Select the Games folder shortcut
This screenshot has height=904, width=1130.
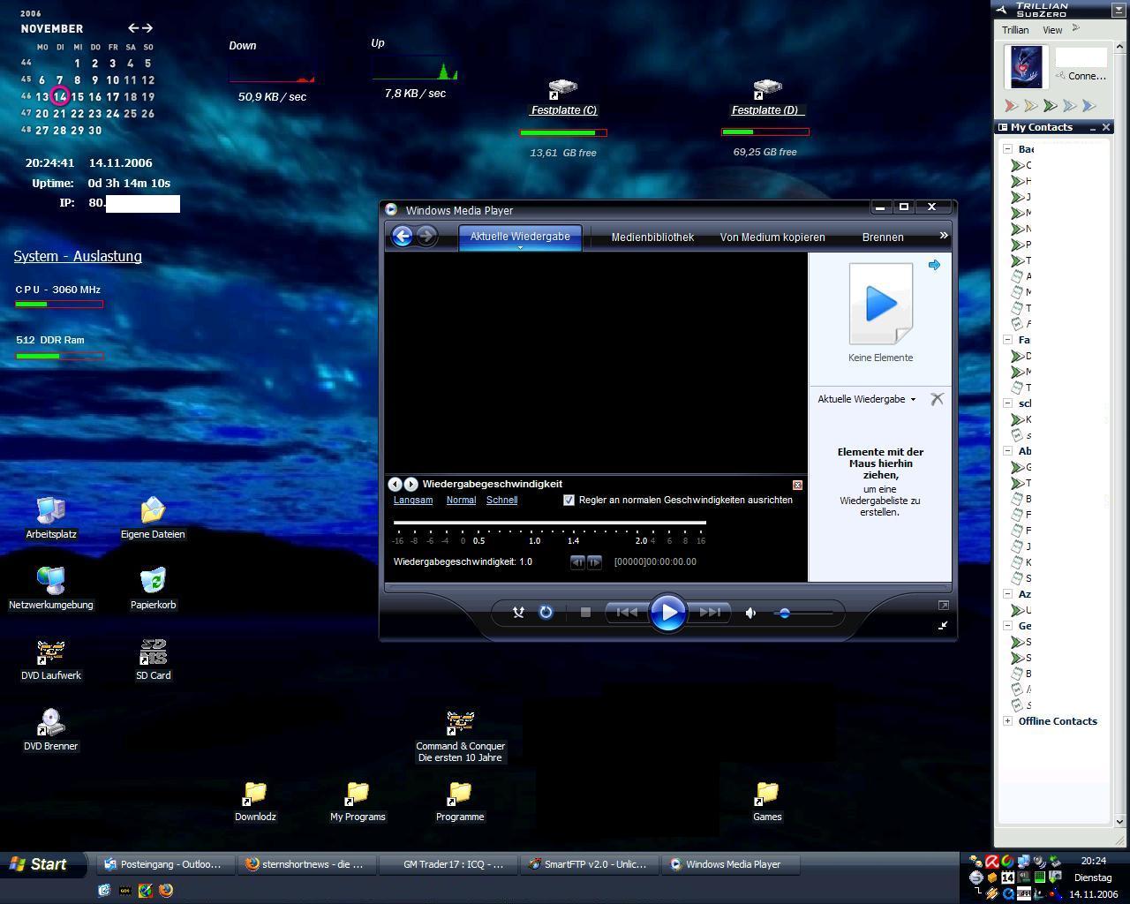tap(767, 801)
